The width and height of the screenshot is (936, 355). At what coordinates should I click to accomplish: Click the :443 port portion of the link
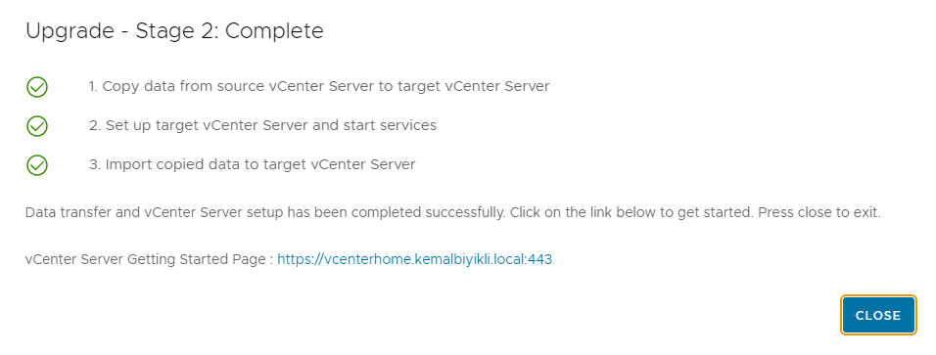coord(539,259)
